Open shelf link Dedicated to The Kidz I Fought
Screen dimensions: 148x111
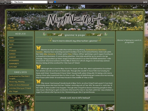tap(20, 77)
